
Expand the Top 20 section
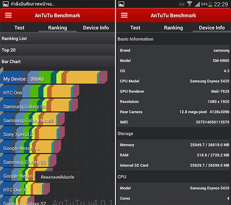[58, 50]
